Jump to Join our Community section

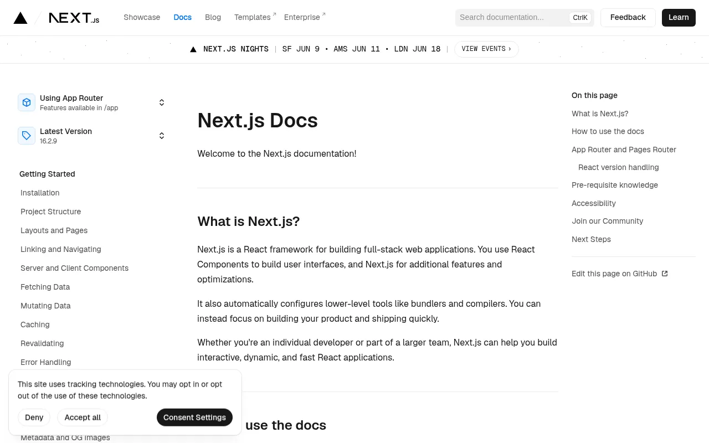607,221
